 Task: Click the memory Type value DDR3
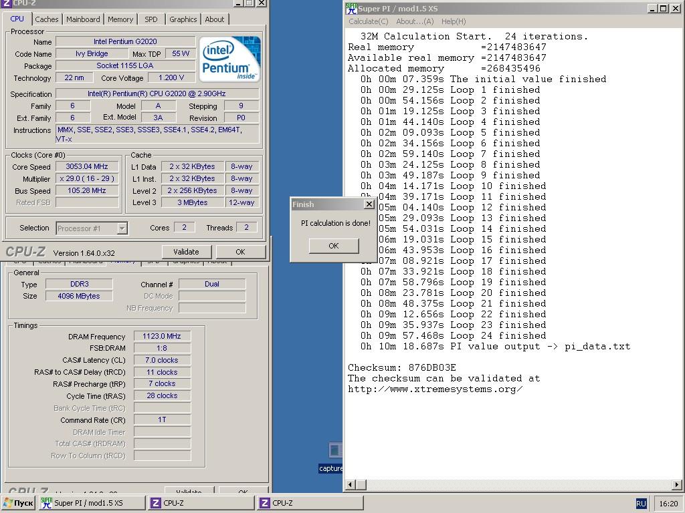click(x=79, y=284)
